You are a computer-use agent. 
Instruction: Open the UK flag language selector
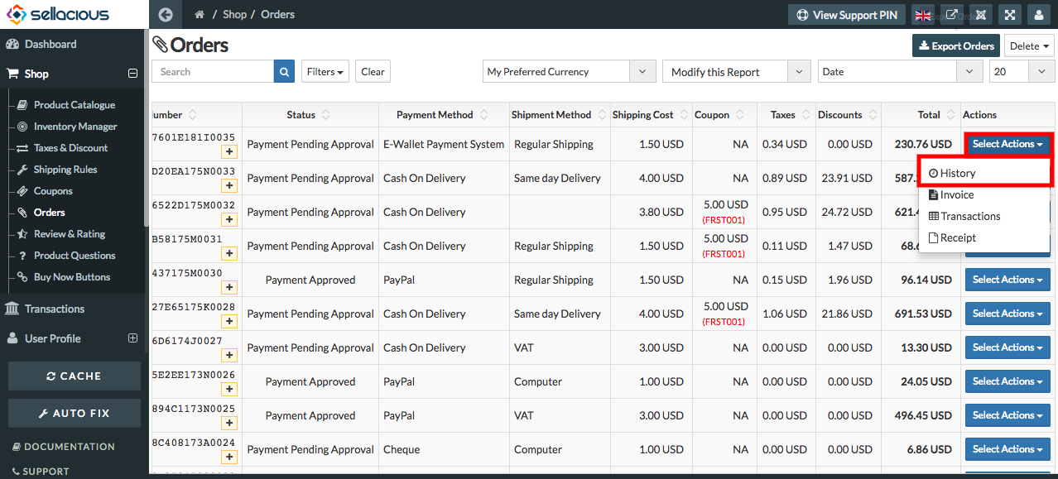[x=923, y=15]
